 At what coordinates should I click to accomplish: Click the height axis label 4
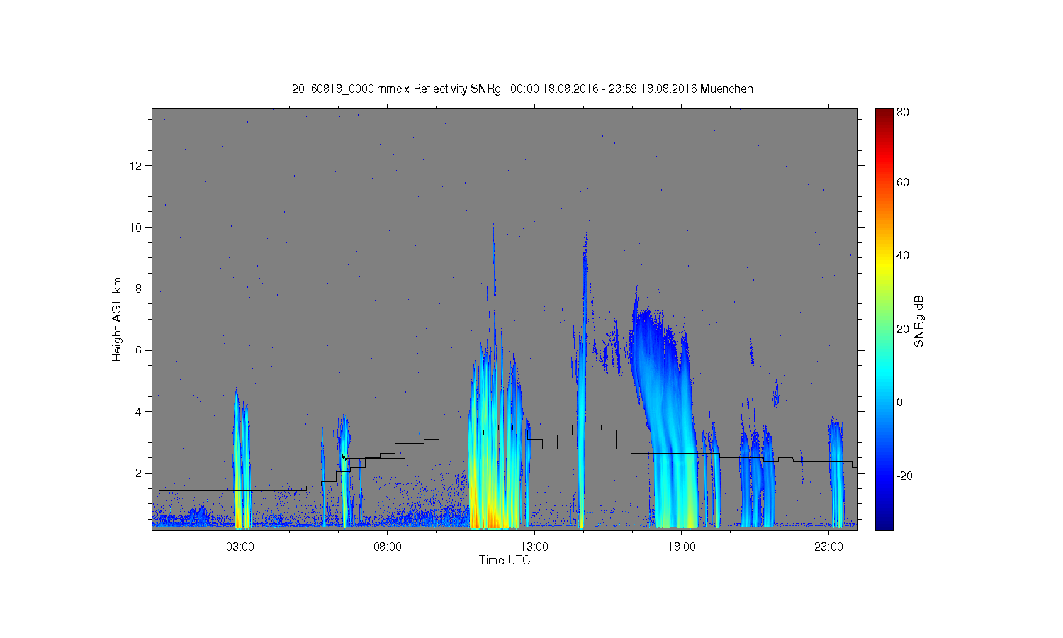pyautogui.click(x=140, y=411)
